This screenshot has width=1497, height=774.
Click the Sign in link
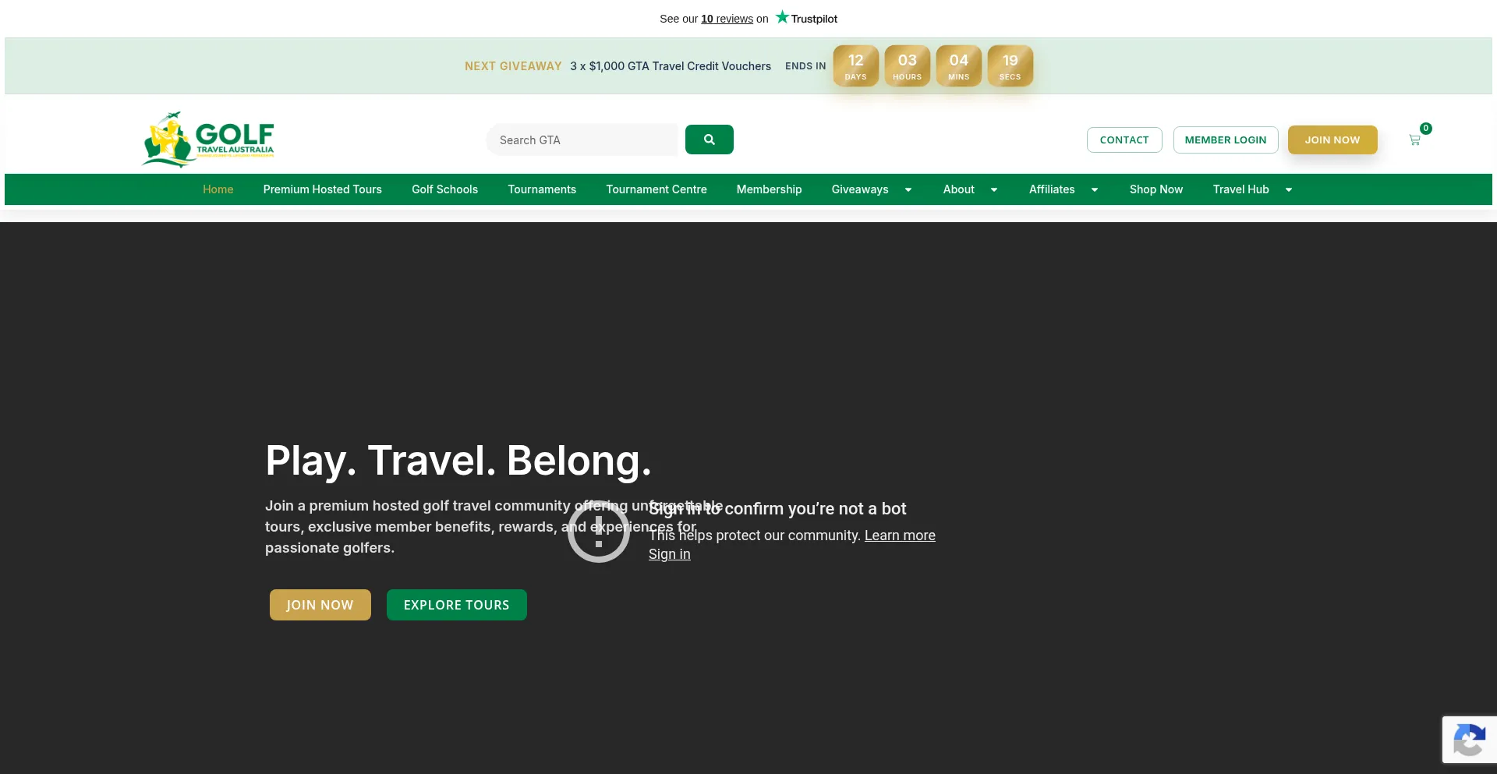coord(670,554)
